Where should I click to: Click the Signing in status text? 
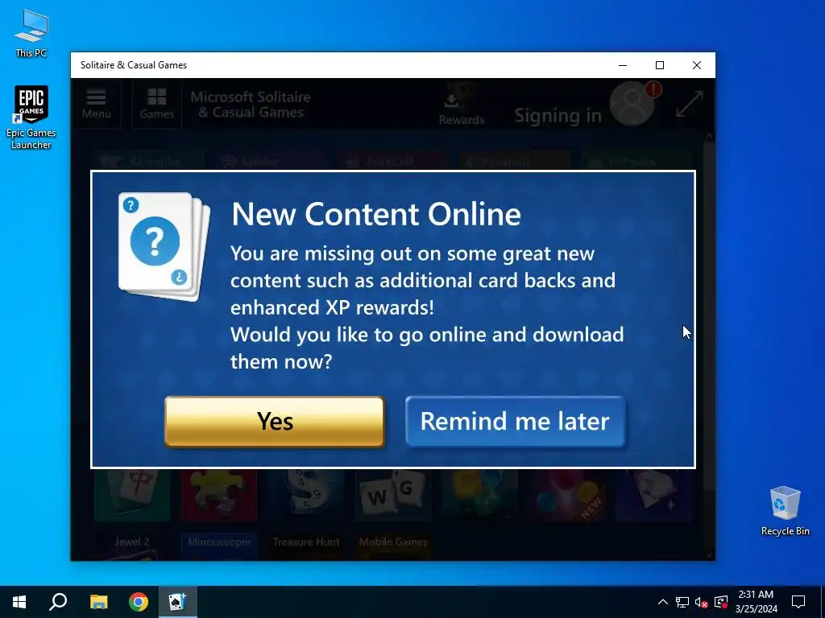(x=558, y=115)
